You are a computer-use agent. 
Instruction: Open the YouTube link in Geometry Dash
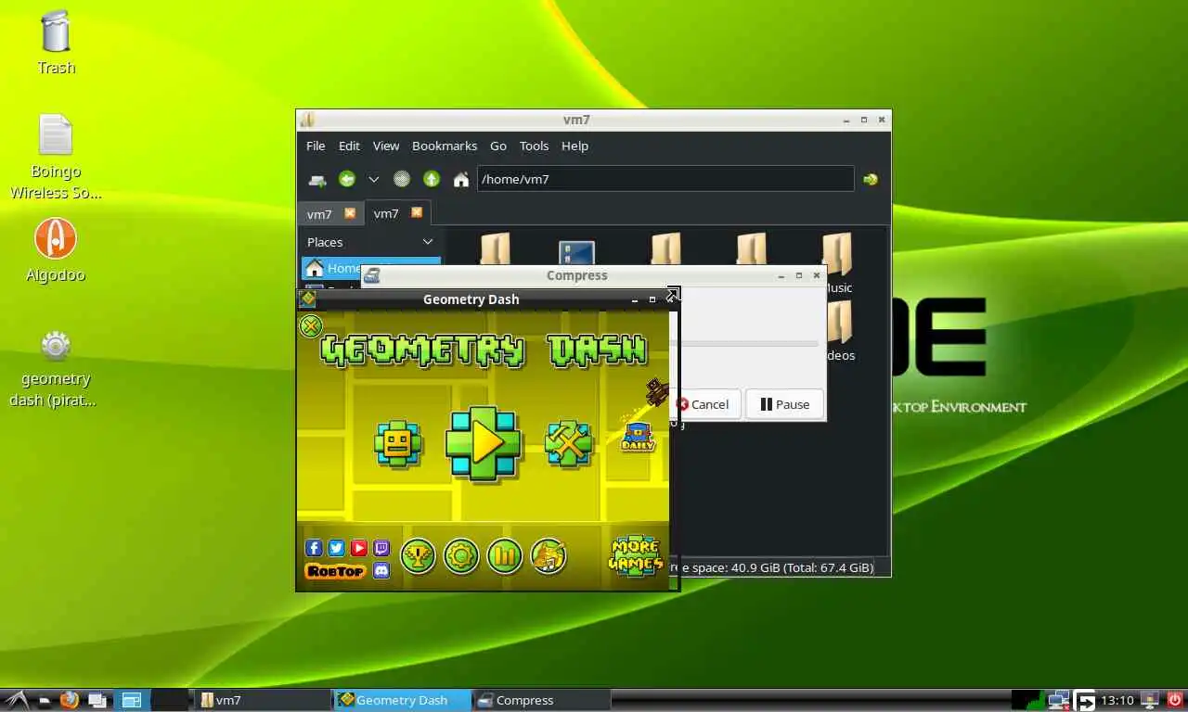358,548
